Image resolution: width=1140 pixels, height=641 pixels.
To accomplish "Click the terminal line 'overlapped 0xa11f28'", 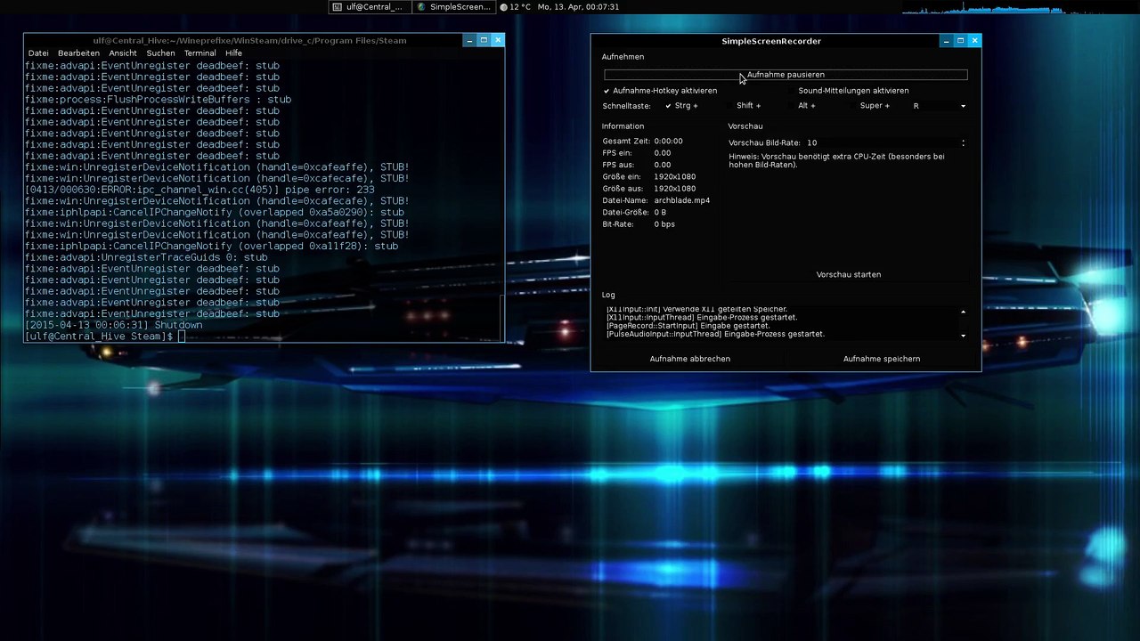I will point(211,246).
